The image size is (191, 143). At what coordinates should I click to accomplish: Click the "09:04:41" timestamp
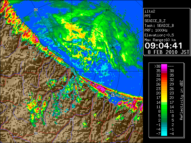point(164,46)
